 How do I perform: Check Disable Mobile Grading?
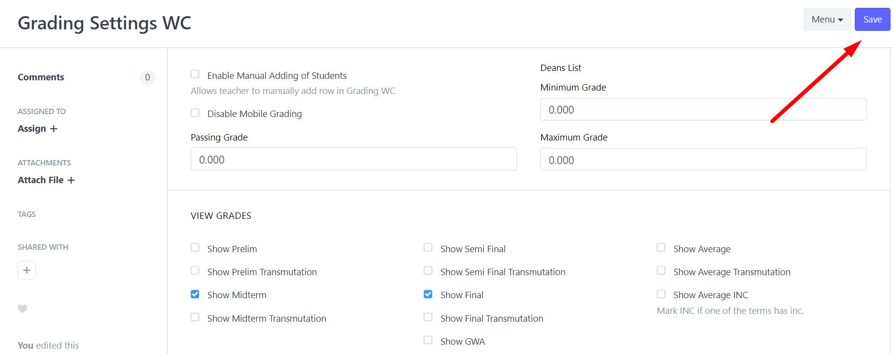point(195,113)
